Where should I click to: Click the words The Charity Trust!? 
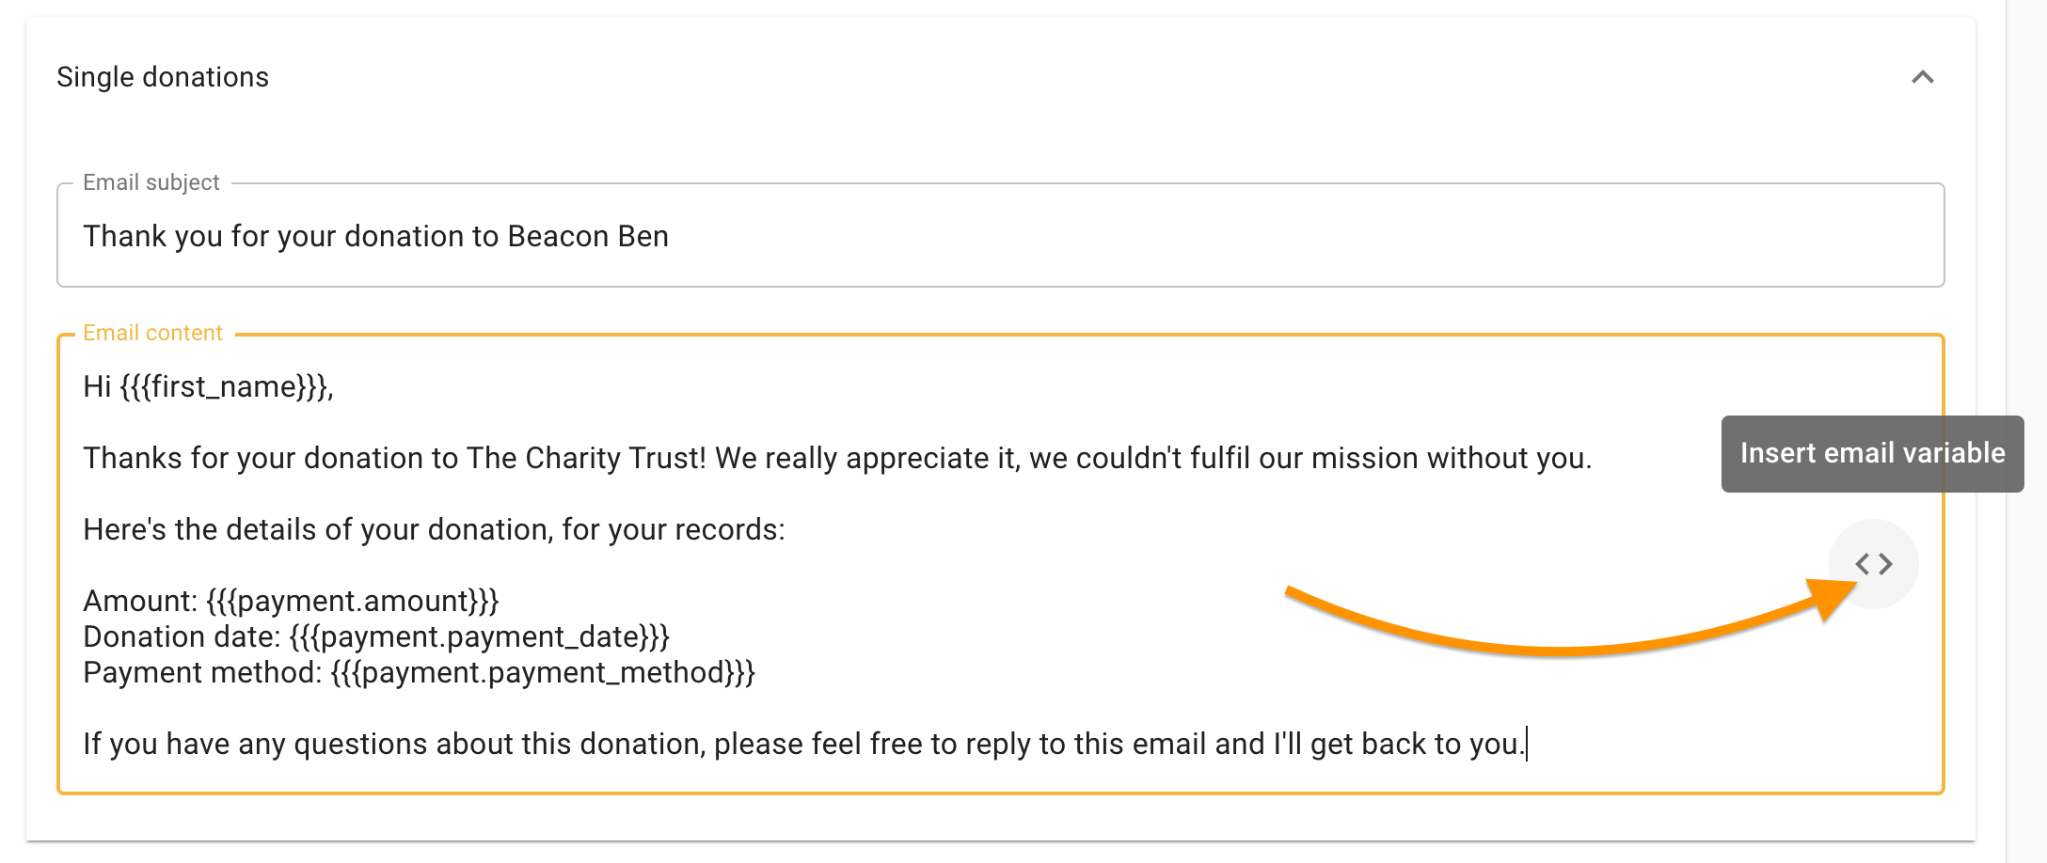[585, 458]
